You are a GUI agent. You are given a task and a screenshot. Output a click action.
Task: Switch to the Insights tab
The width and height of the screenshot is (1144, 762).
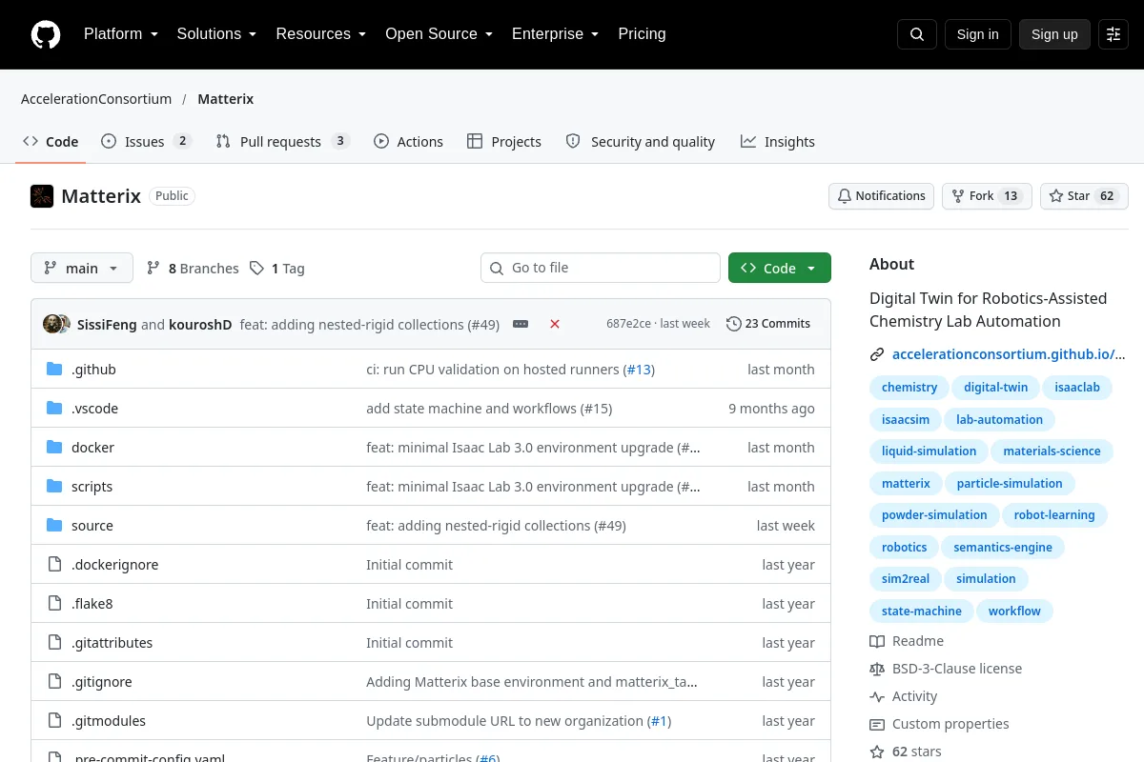(x=778, y=142)
